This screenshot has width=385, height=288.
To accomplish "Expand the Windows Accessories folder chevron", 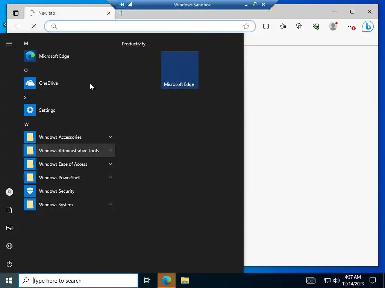I will coord(111,137).
